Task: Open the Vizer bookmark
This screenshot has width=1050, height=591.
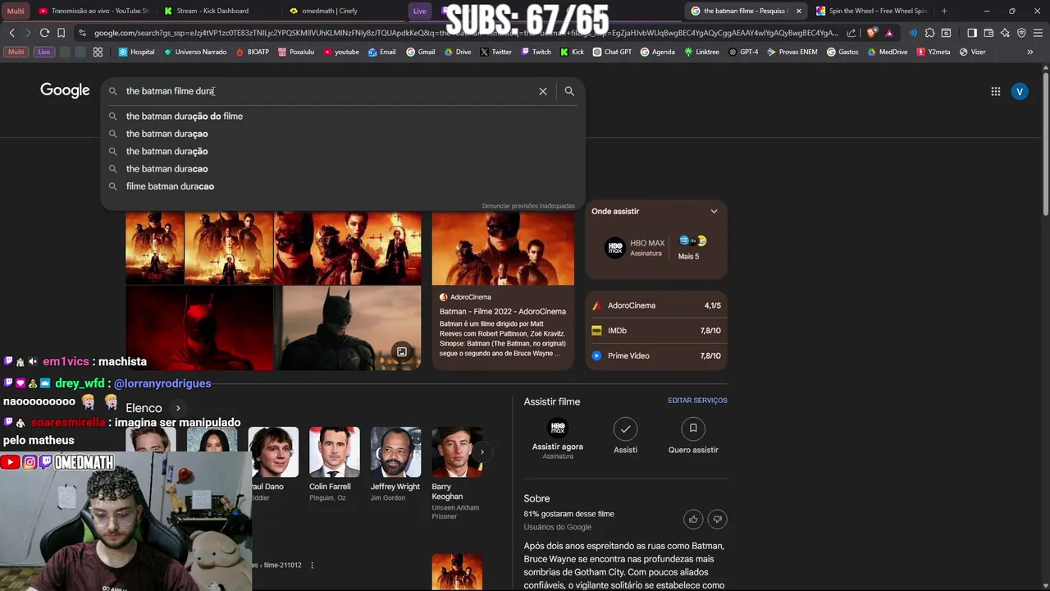Action: tap(972, 52)
